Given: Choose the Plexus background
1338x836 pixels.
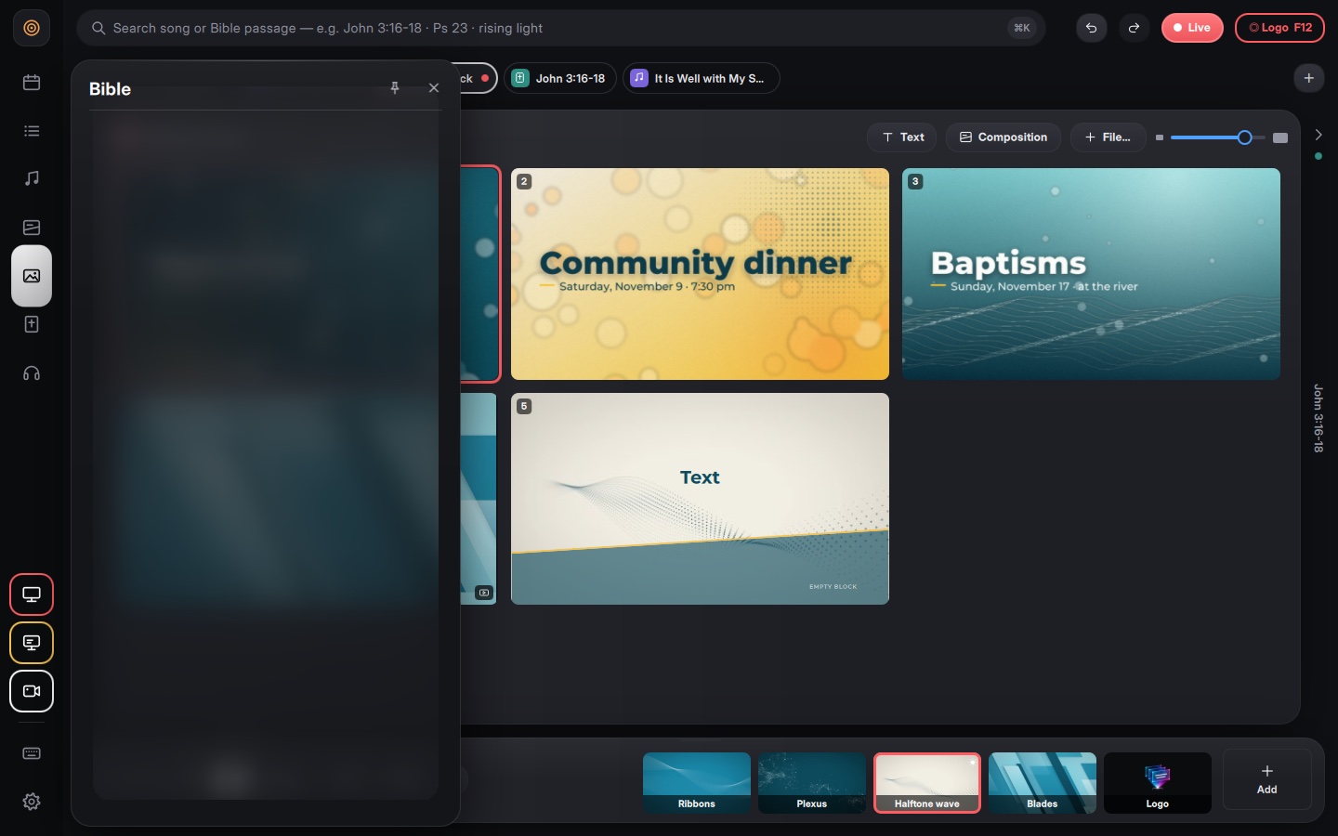Looking at the screenshot, I should (812, 783).
